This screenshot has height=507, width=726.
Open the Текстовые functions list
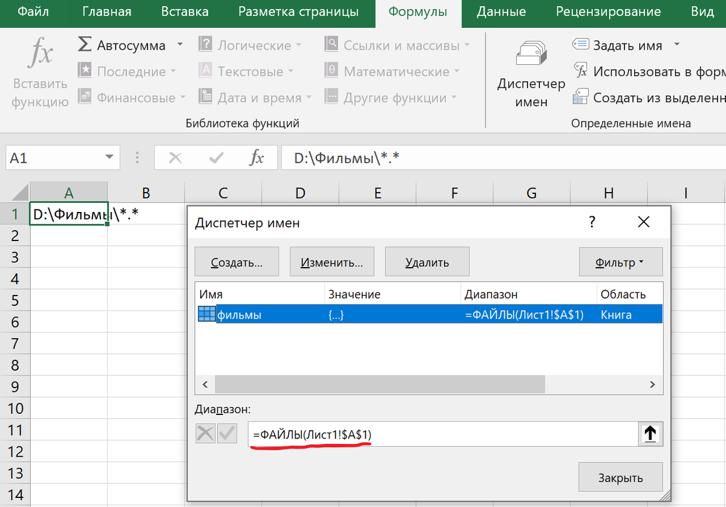(x=246, y=71)
